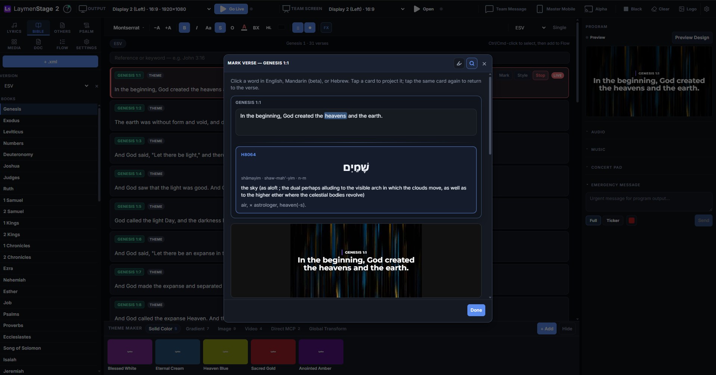This screenshot has width=716, height=375.
Task: Open the Montserrat font dropdown
Action: (129, 28)
